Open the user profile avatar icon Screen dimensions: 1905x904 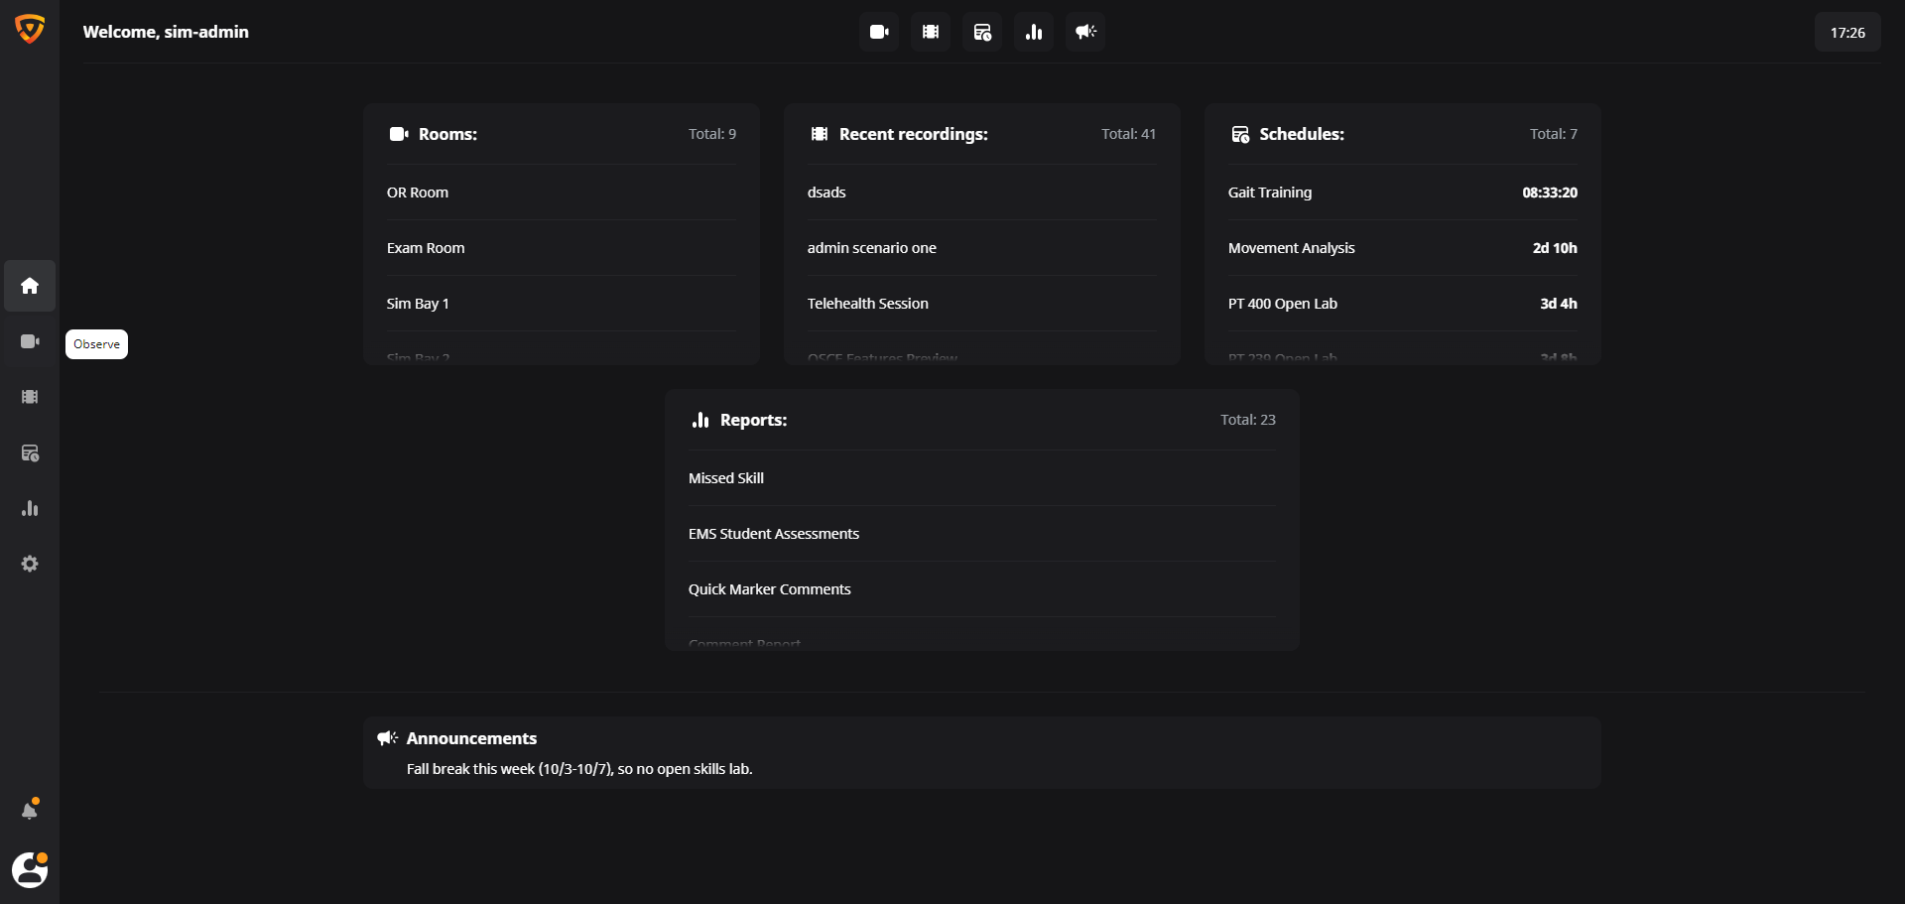(x=30, y=870)
